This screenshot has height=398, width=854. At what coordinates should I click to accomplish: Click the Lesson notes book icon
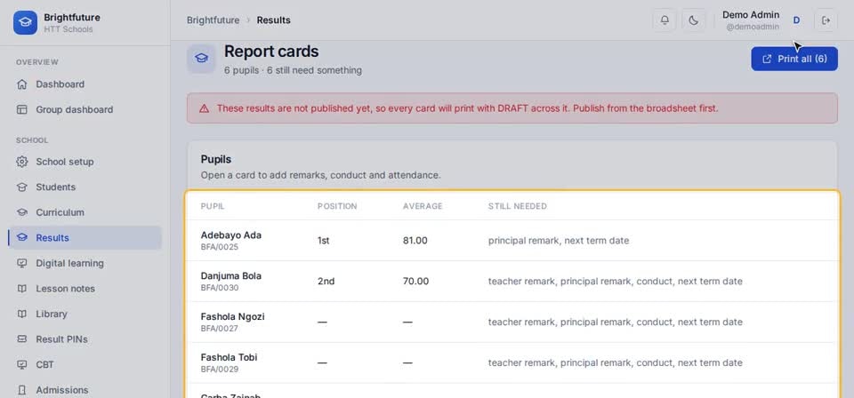click(x=21, y=288)
